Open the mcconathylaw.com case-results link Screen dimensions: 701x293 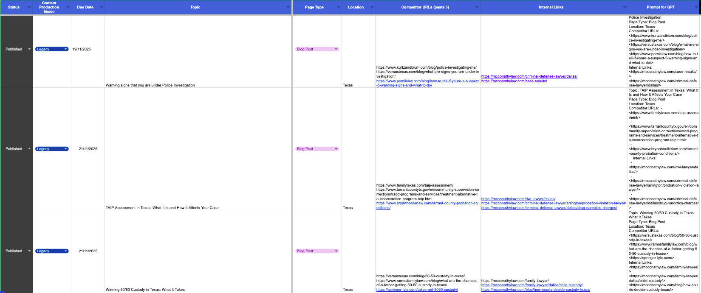point(514,81)
